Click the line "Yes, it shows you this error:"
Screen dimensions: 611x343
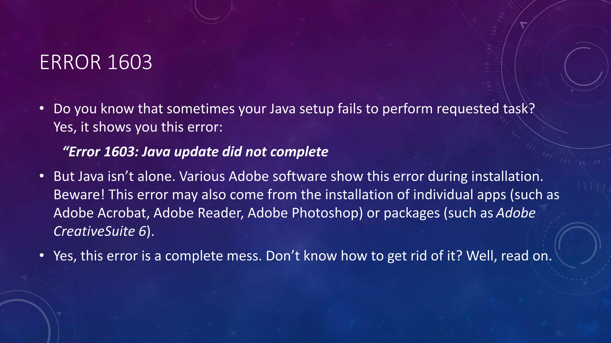138,127
